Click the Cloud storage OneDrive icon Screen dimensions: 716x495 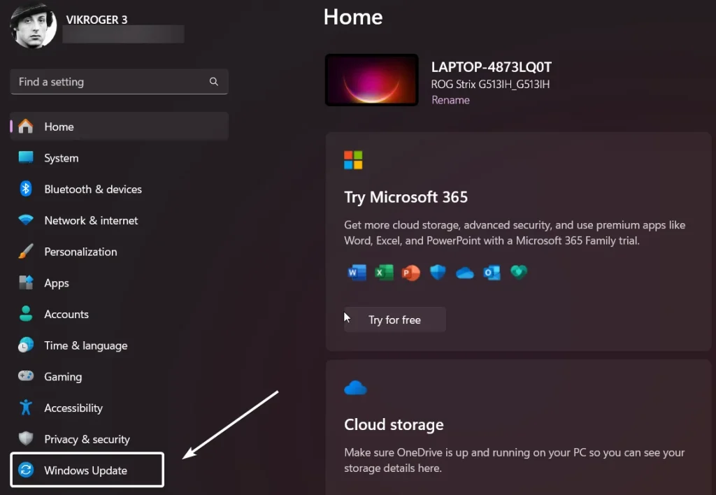click(x=355, y=388)
